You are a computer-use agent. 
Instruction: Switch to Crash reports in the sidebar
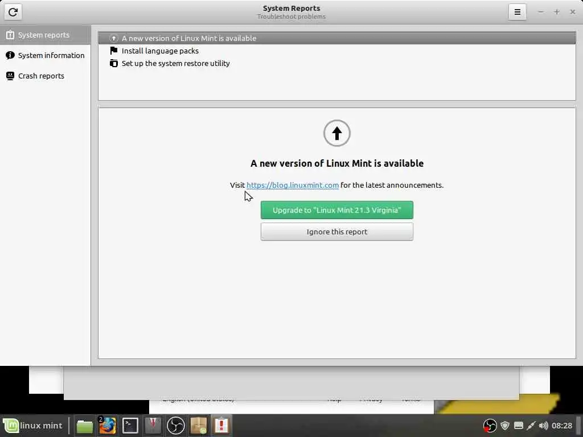pyautogui.click(x=46, y=76)
